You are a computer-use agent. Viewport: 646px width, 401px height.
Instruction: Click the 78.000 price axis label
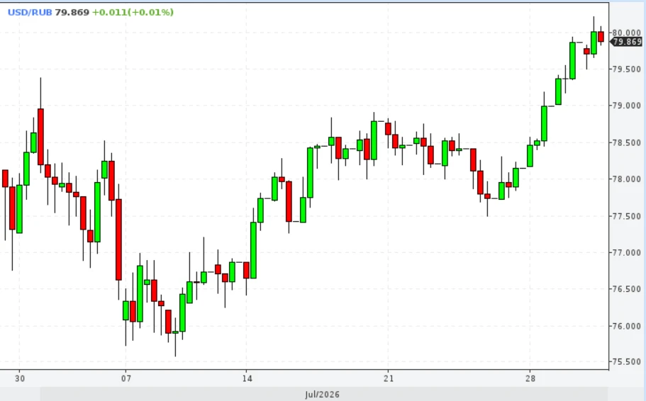click(627, 179)
